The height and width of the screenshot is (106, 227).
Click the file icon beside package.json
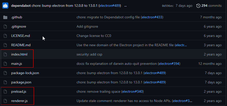coord(5,82)
